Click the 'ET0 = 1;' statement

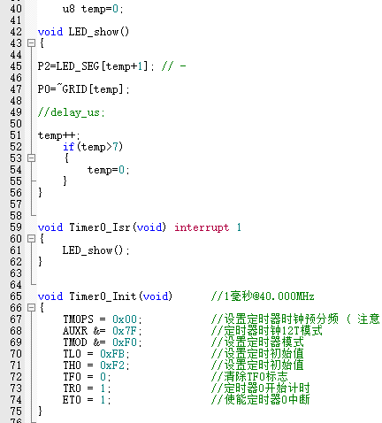tap(87, 400)
